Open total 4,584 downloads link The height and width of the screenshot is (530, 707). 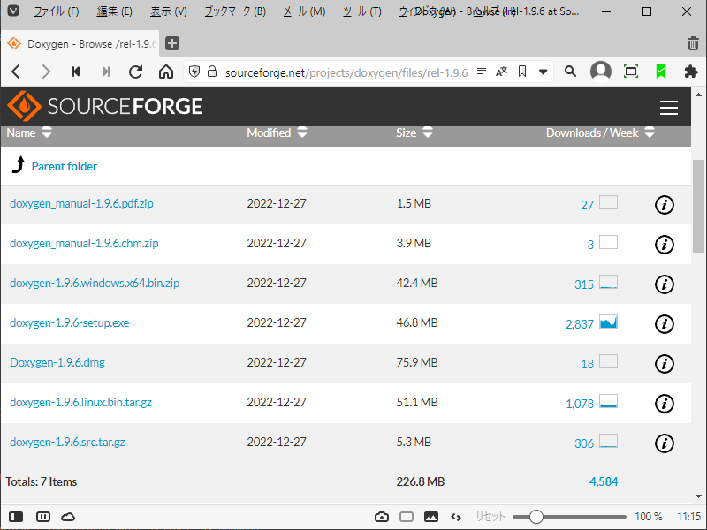[604, 481]
